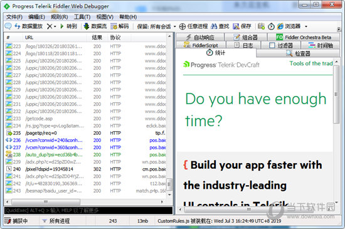Select session 233 /getcode.asp
Viewport: 345px width, 229px height.
point(85,119)
